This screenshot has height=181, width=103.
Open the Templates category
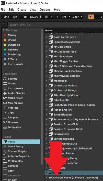tap(12, 127)
